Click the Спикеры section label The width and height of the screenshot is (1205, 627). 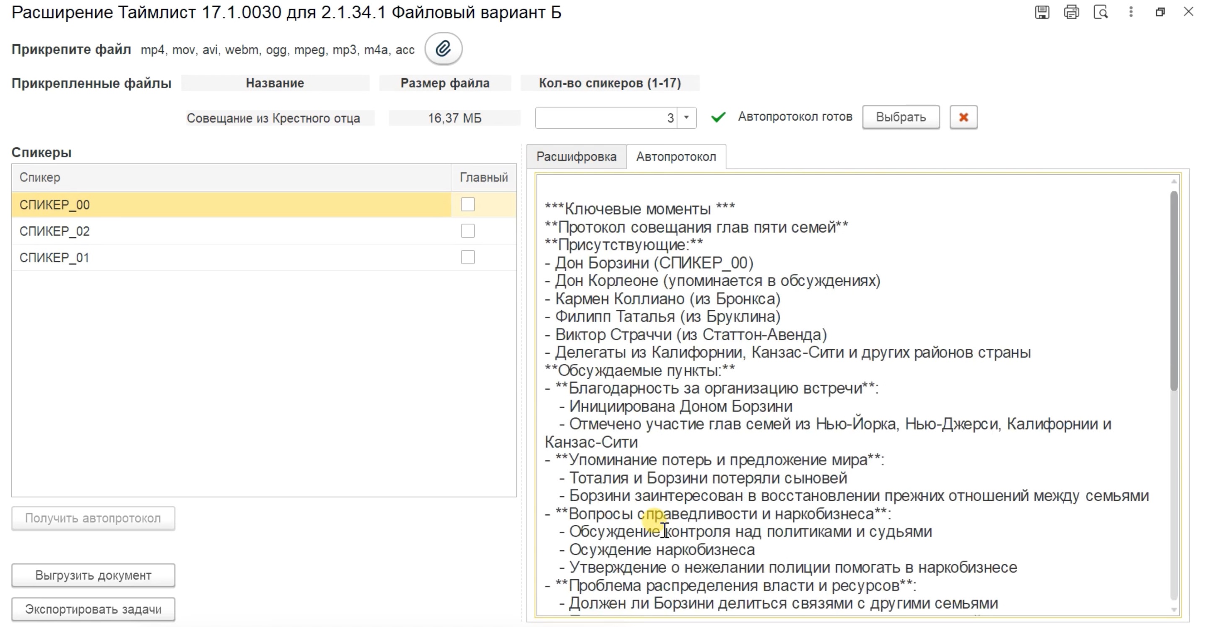pos(42,153)
